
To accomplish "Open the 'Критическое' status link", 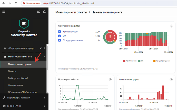I will pos(70,31).
